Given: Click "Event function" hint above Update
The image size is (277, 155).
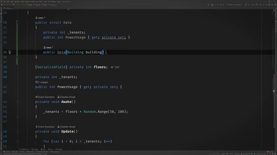Looking at the screenshot, I should click(x=45, y=127).
